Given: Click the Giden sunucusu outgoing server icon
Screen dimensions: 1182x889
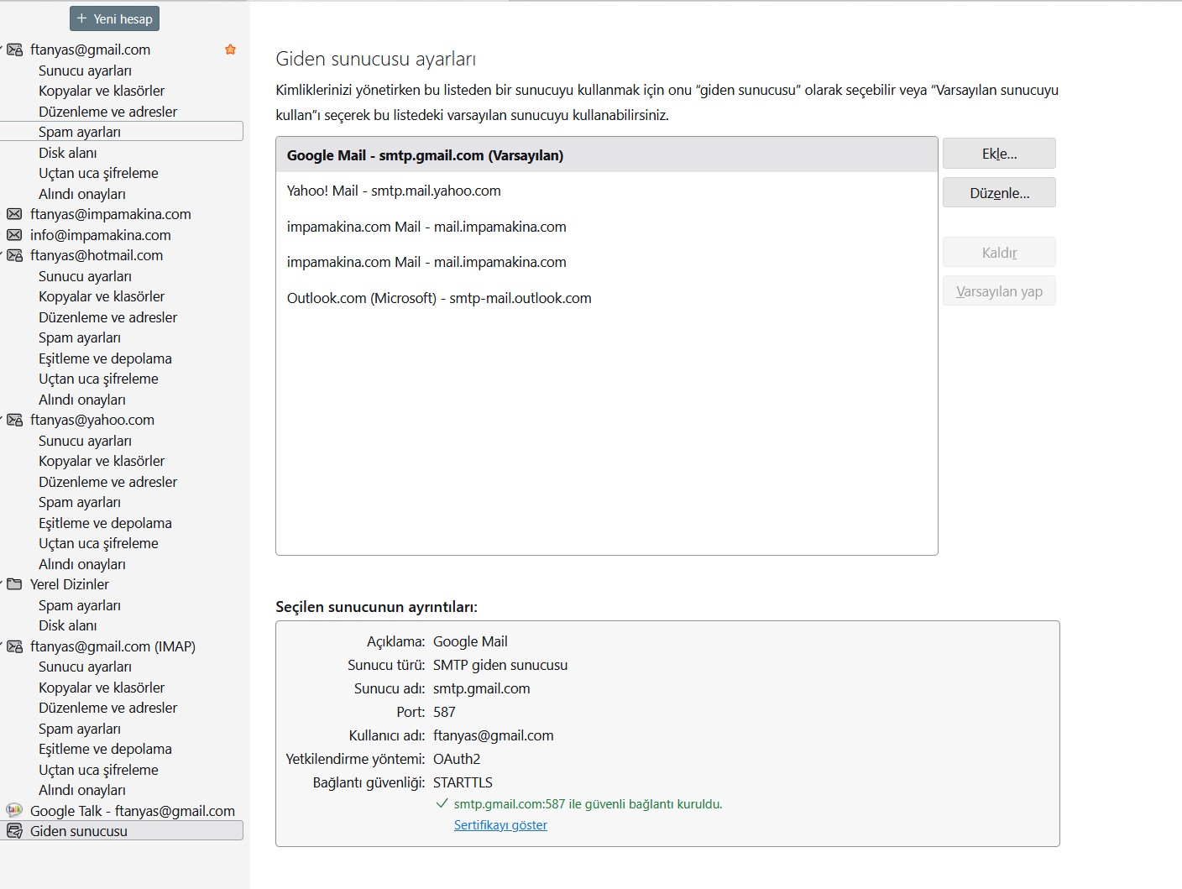Looking at the screenshot, I should point(14,831).
